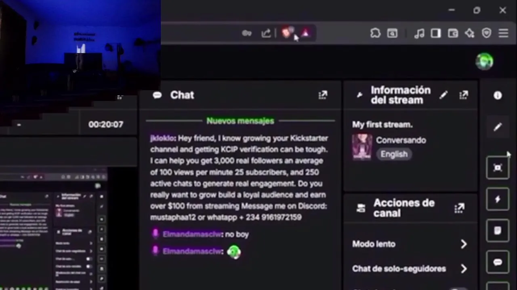Click the share icon in address bar
The width and height of the screenshot is (517, 290).
[x=266, y=33]
